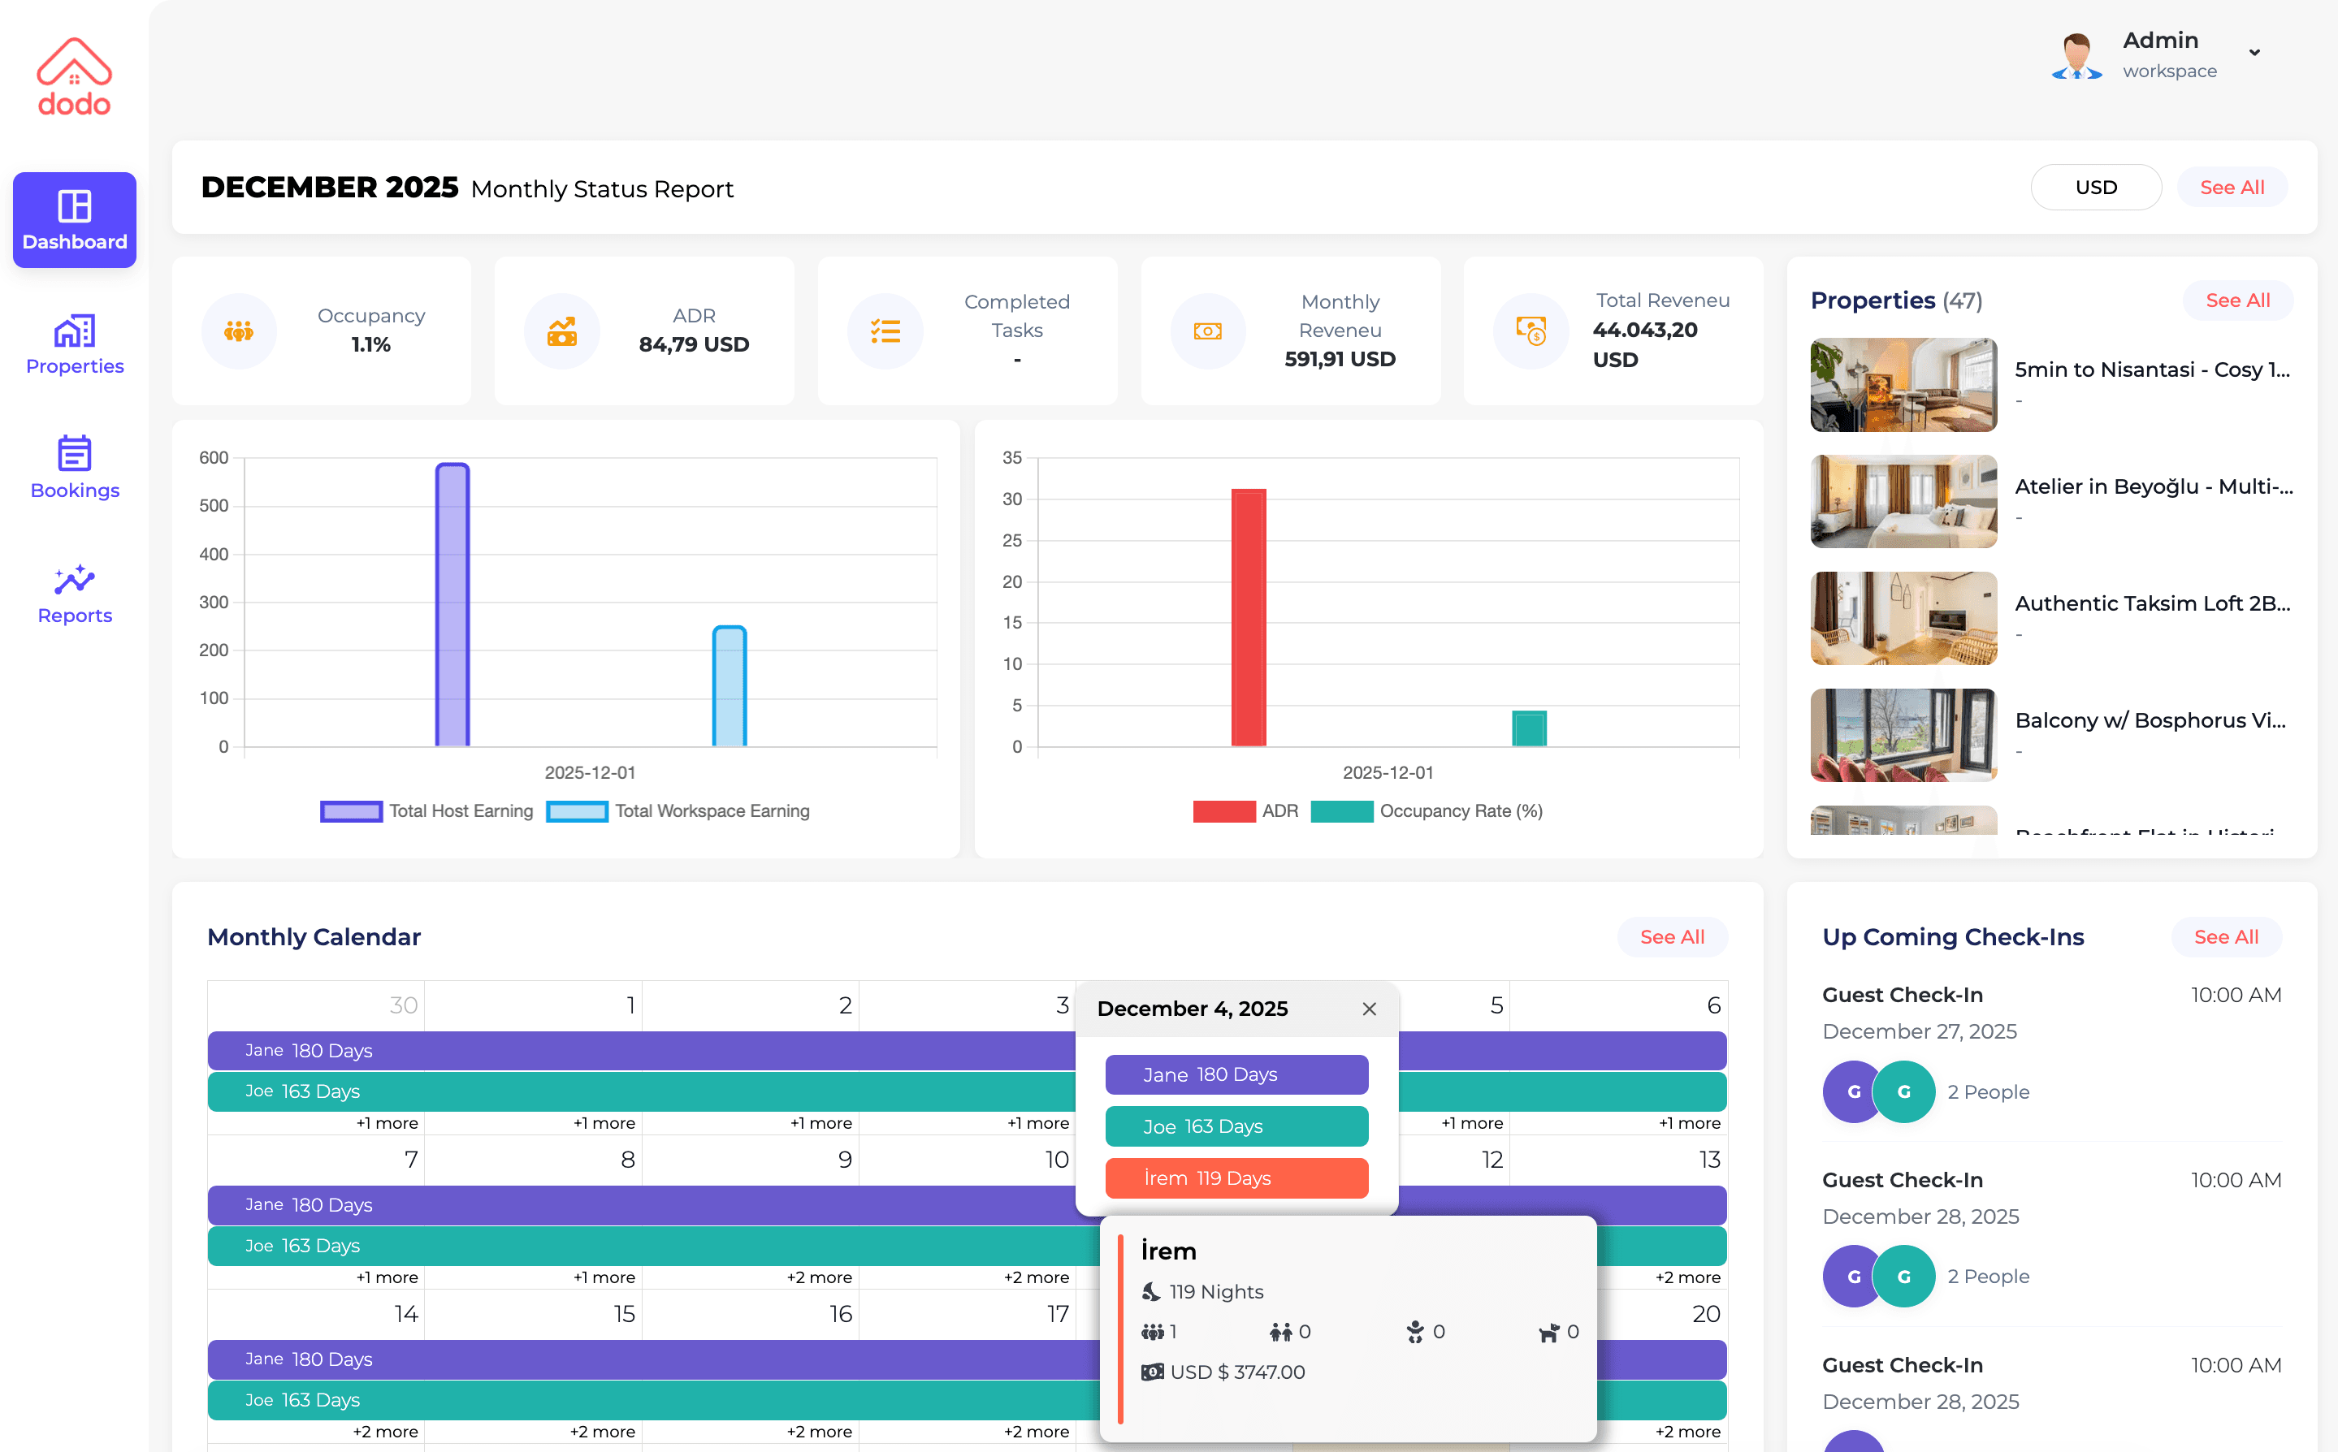Click the Occupancy people icon on the stat card
Image resolution: width=2338 pixels, height=1452 pixels.
pyautogui.click(x=239, y=331)
